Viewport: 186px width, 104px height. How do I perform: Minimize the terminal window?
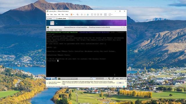[121, 27]
